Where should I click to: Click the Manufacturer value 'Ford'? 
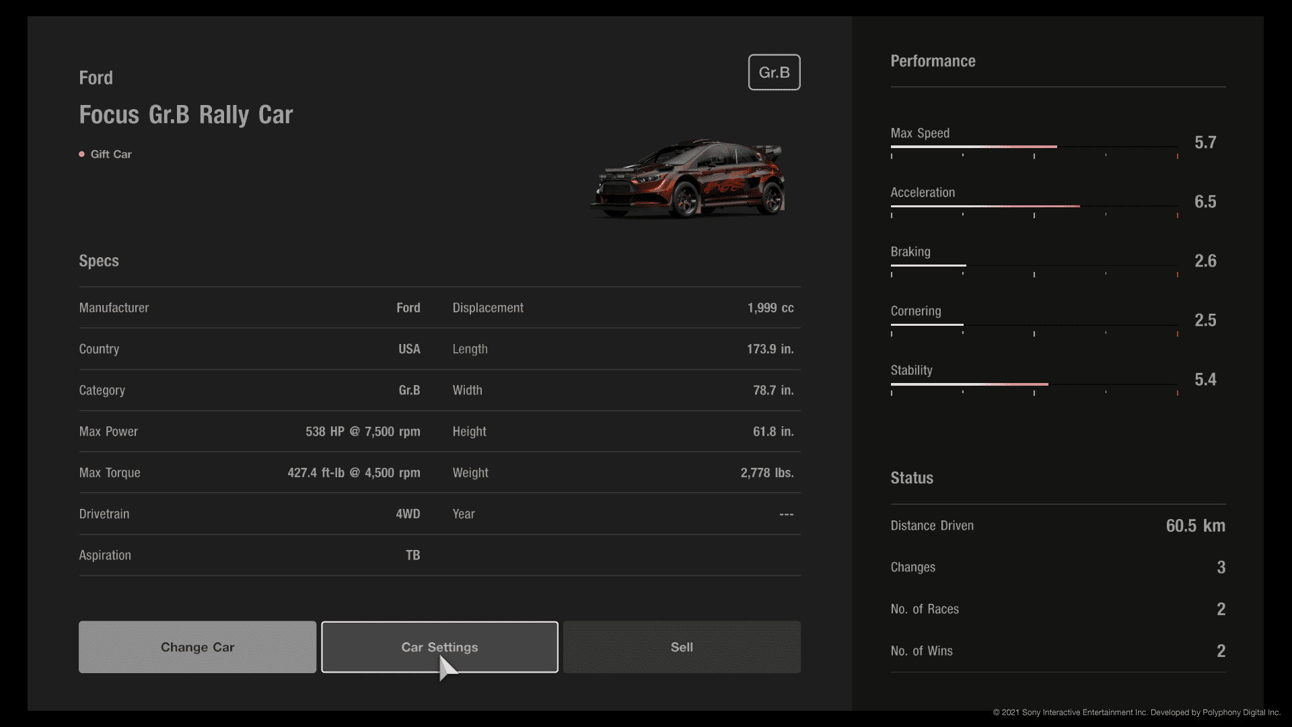click(x=408, y=308)
